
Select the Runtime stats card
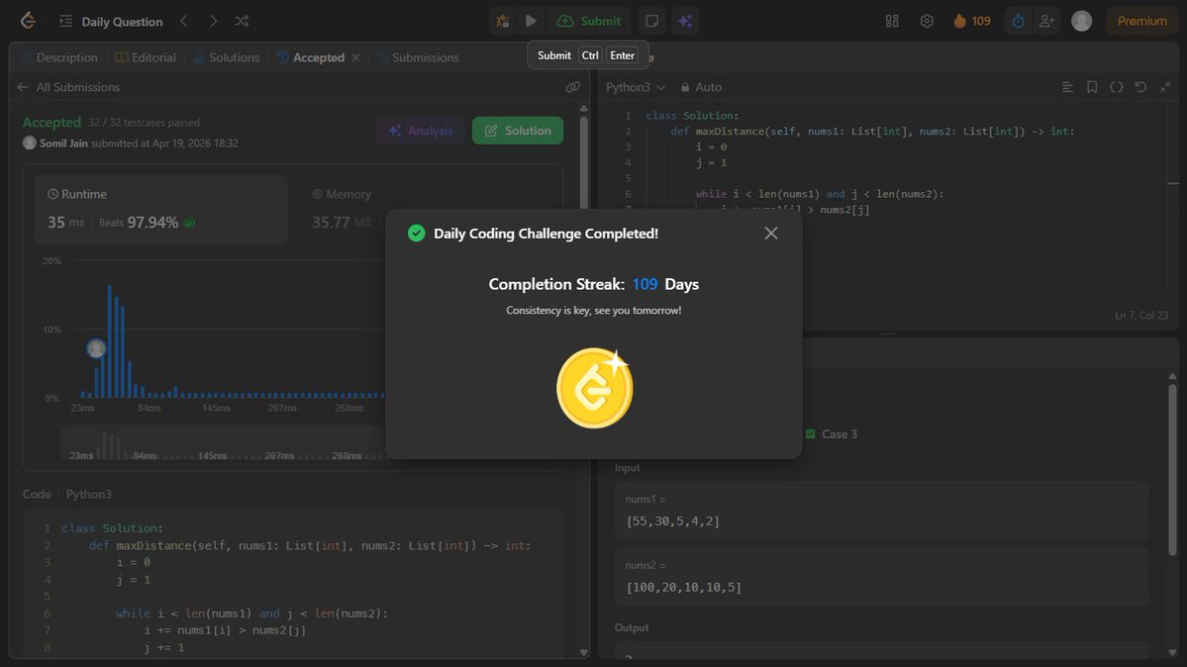tap(160, 209)
